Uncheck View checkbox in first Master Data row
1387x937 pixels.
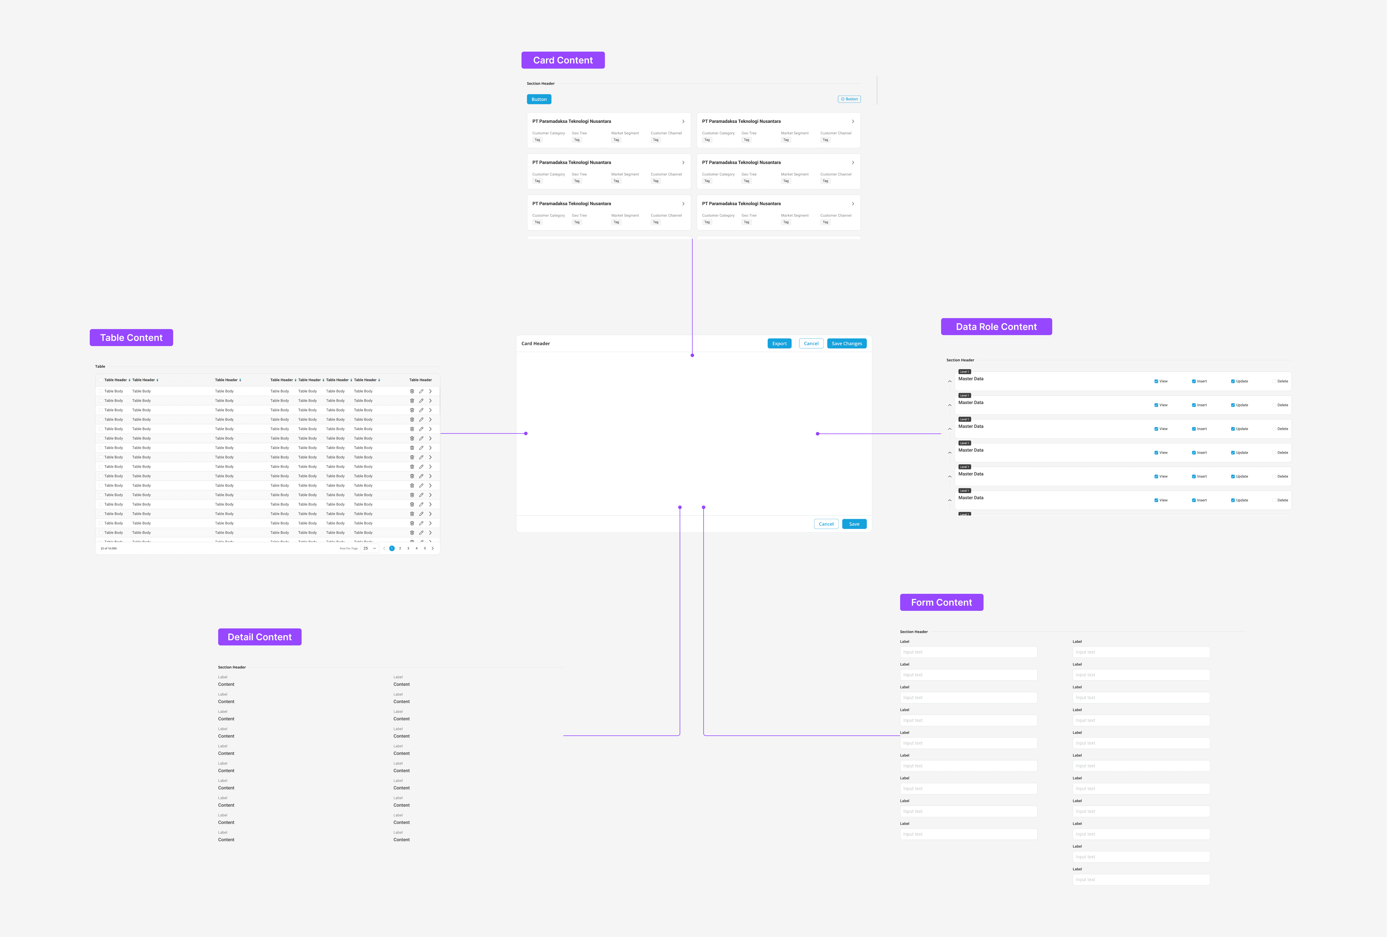tap(1156, 381)
